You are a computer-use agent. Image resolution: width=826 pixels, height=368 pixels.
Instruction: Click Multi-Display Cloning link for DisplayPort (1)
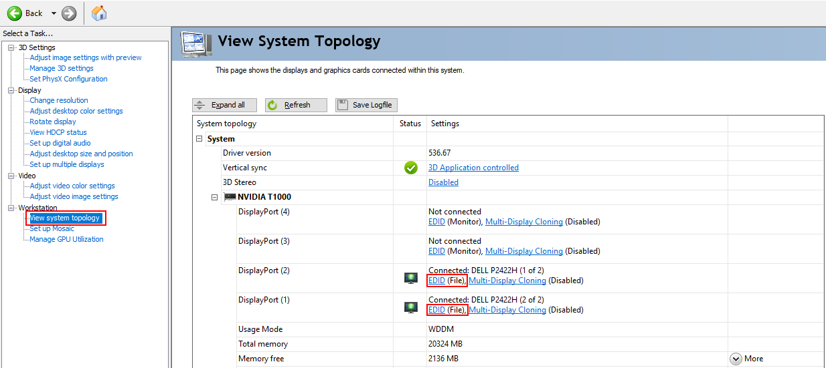(507, 310)
